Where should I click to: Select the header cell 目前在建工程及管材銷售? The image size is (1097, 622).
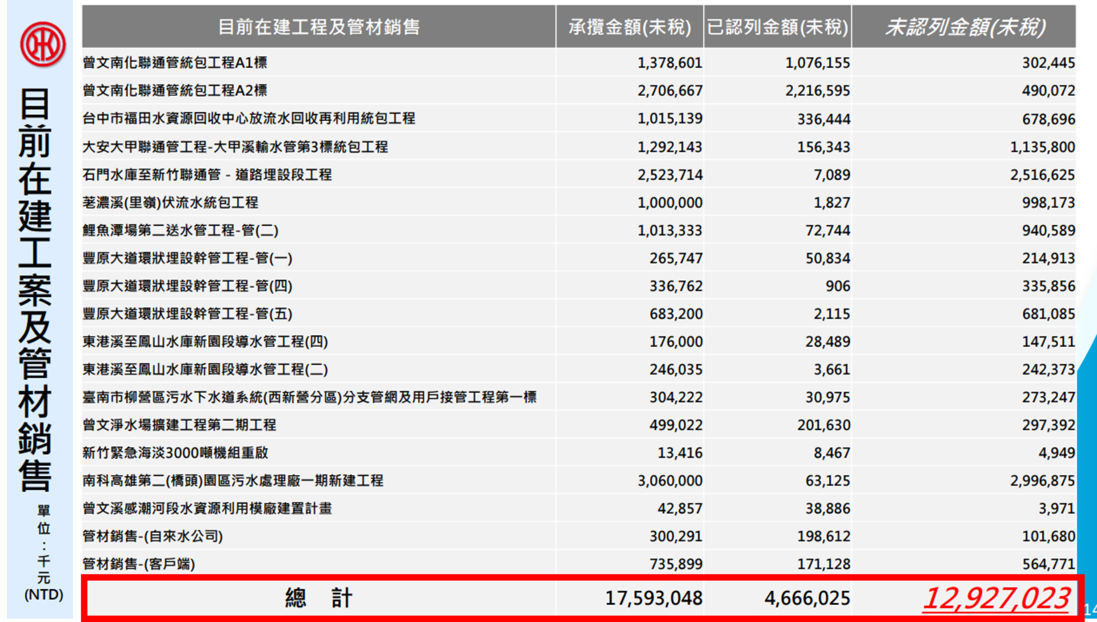point(319,27)
